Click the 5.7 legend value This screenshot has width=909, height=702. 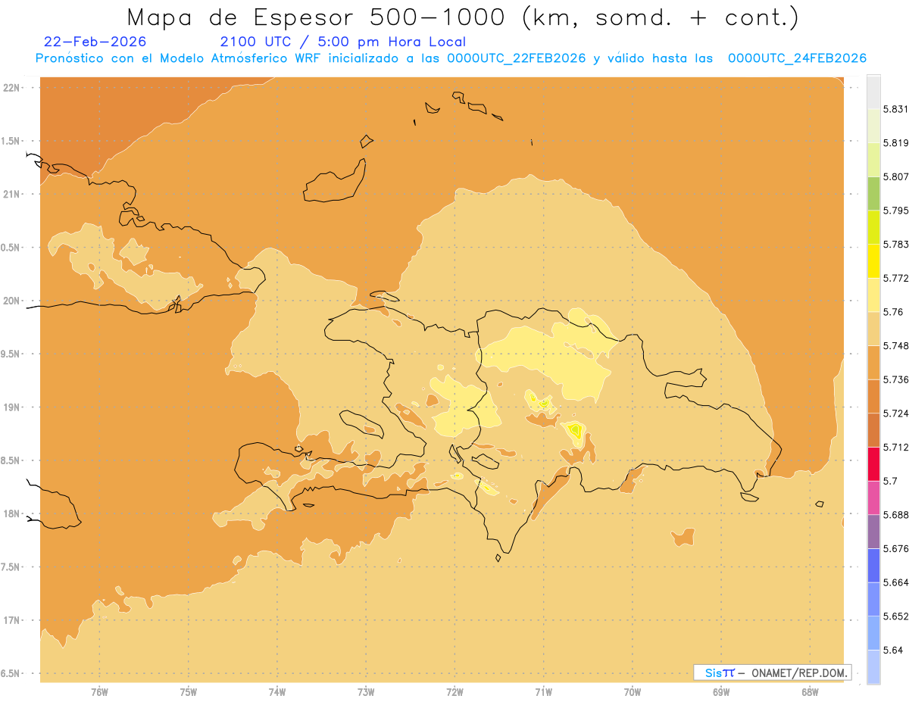coord(890,481)
